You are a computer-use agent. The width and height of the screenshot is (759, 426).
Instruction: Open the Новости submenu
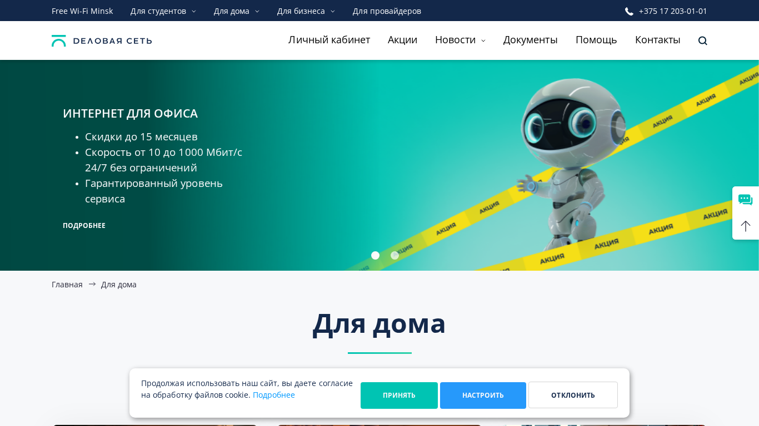click(x=460, y=40)
